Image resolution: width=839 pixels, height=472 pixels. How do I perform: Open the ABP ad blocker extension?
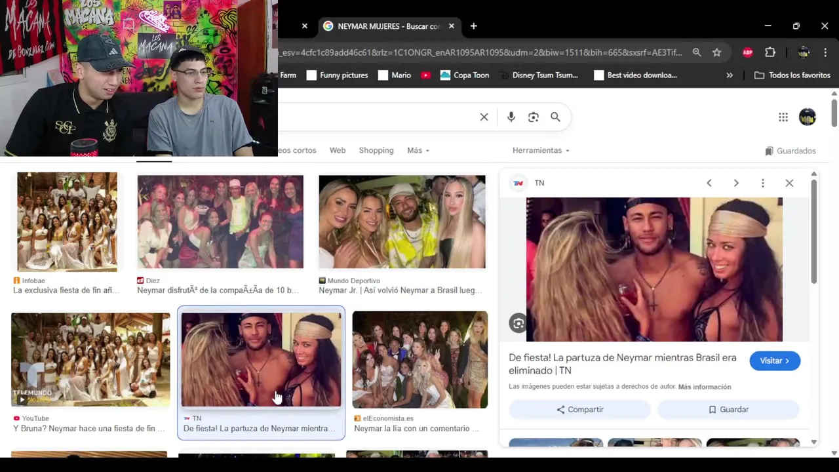(747, 52)
